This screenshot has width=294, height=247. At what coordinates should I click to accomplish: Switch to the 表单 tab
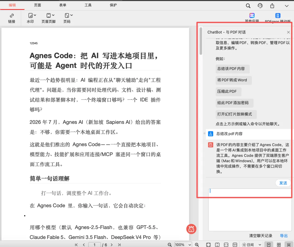point(63,5)
